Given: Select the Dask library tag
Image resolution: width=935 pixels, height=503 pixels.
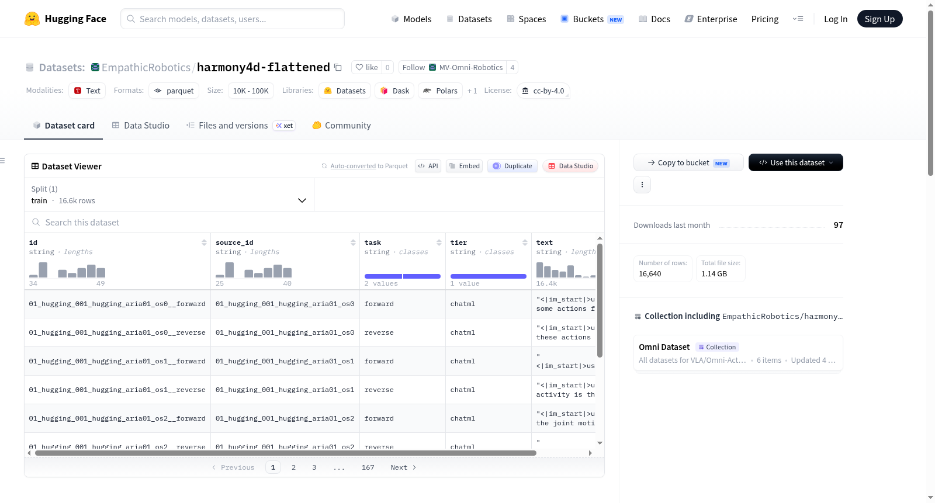Looking at the screenshot, I should click(394, 91).
